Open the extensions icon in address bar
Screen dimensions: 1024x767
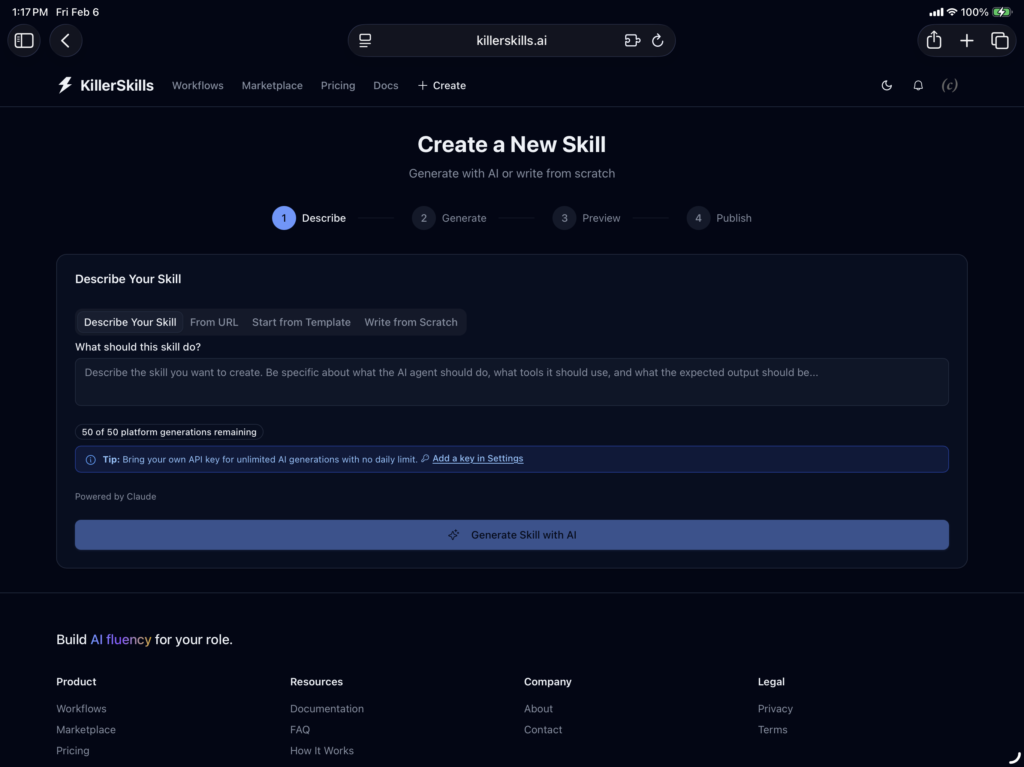(x=632, y=41)
